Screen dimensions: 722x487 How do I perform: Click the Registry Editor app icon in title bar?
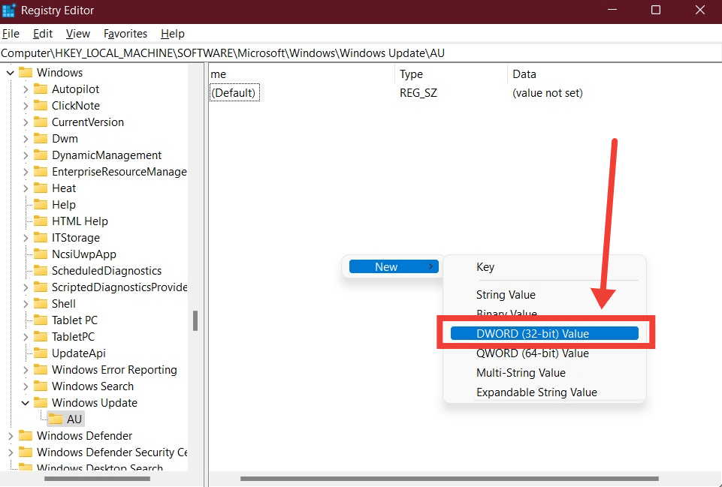[10, 11]
